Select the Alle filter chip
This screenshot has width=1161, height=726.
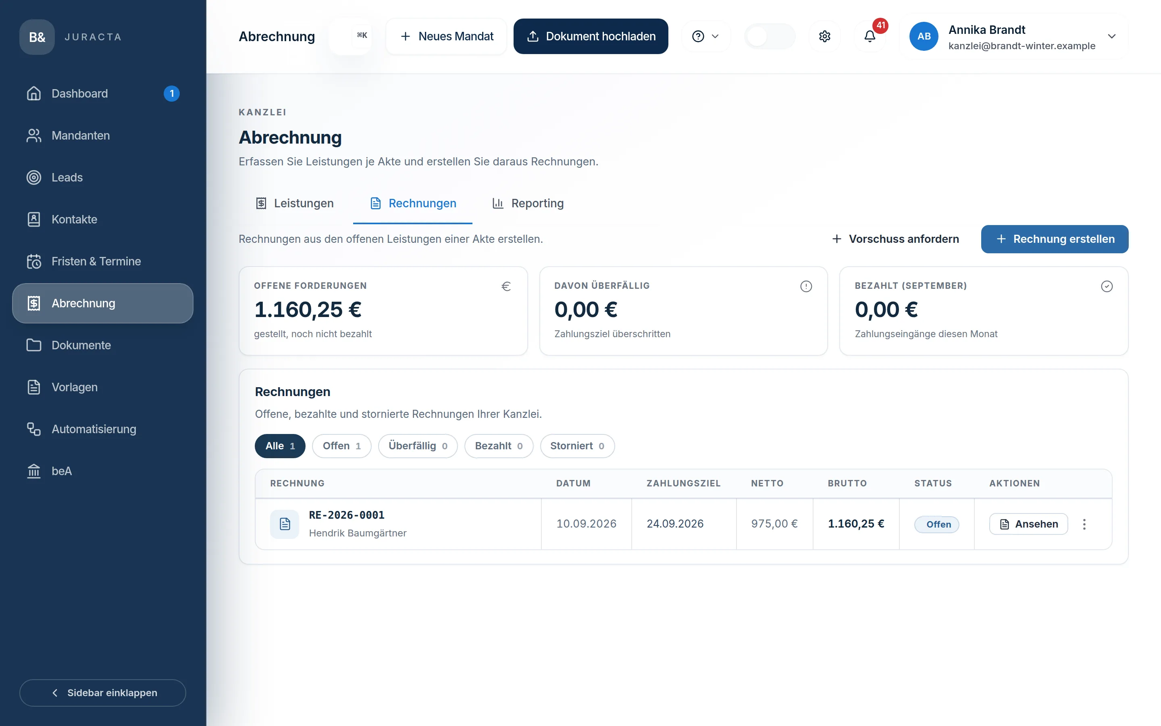(x=280, y=446)
